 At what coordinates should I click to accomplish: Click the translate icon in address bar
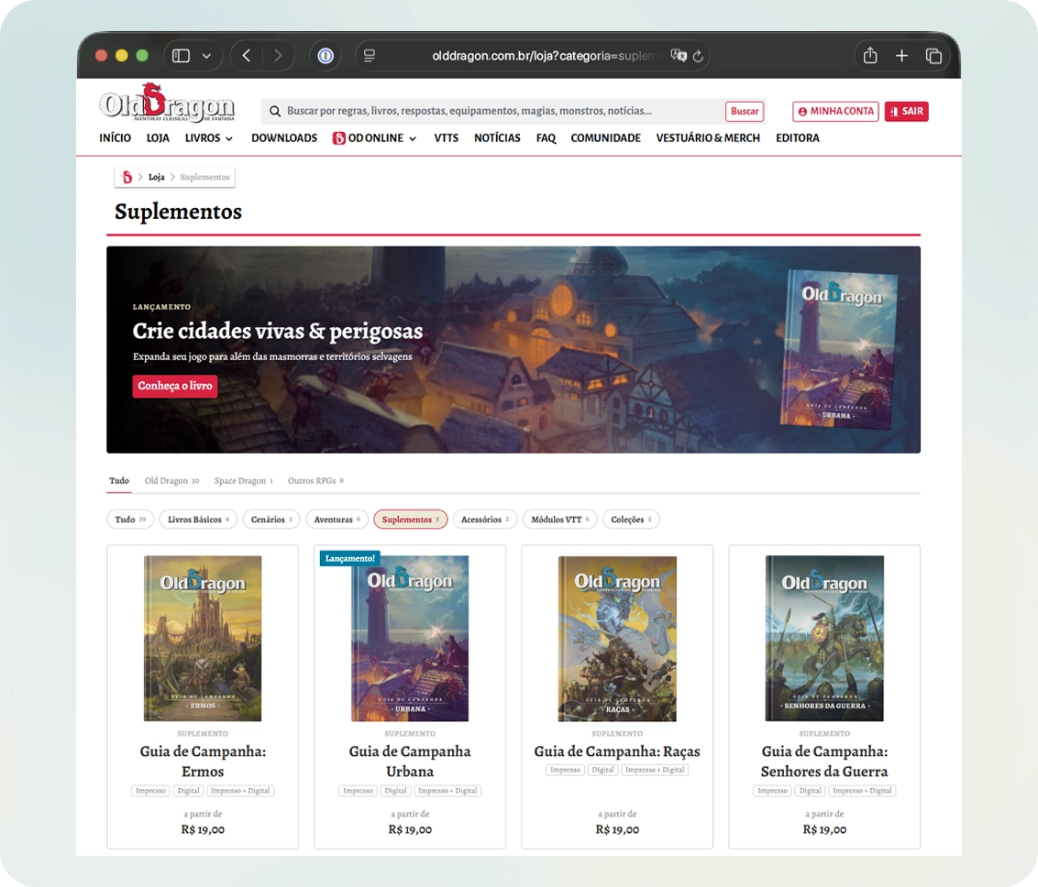click(x=678, y=56)
